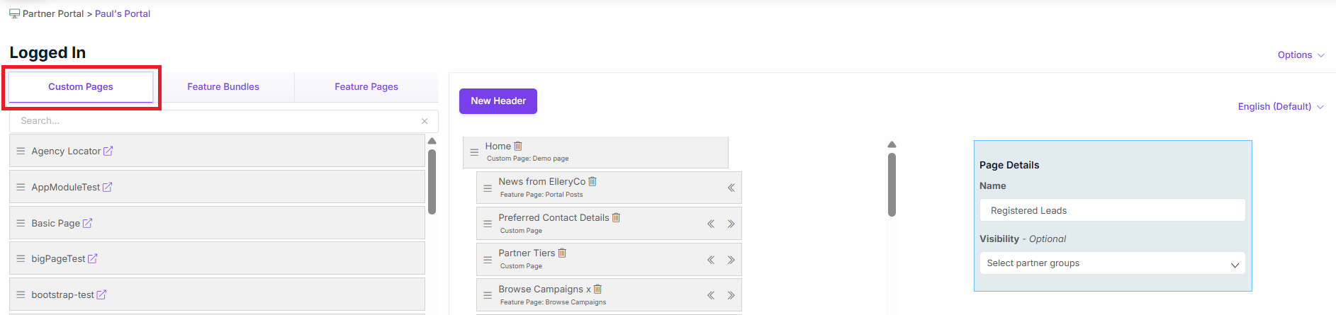The height and width of the screenshot is (315, 1336).
Task: Open English (Default) language dropdown
Action: point(1281,106)
